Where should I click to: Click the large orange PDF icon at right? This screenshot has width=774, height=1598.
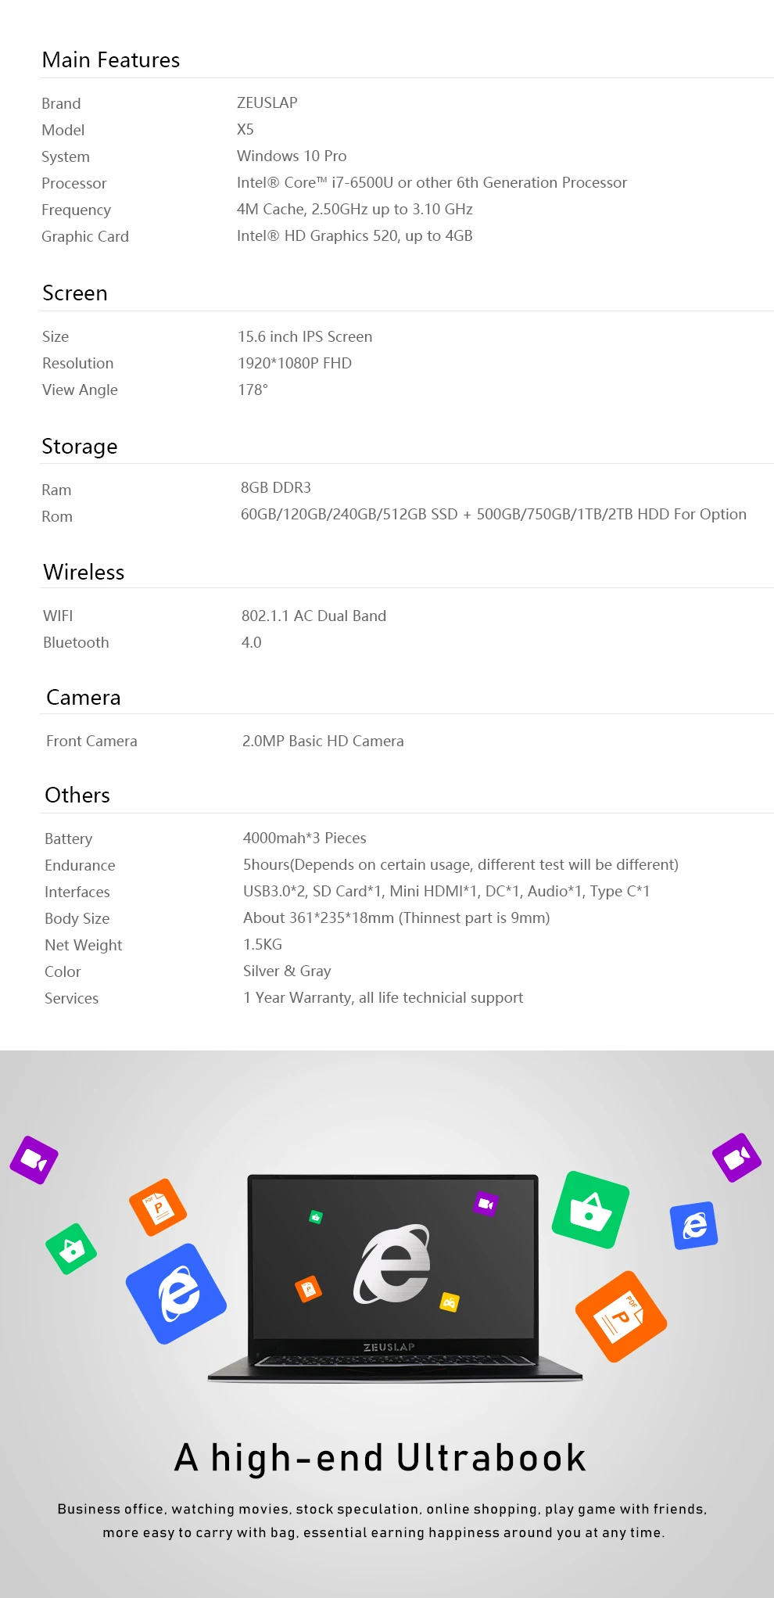[x=621, y=1316]
